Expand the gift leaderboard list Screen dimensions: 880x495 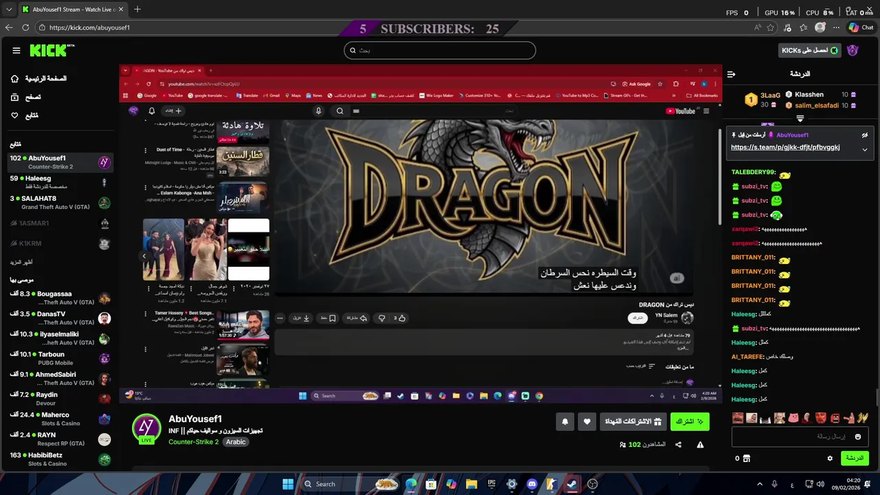click(x=800, y=118)
